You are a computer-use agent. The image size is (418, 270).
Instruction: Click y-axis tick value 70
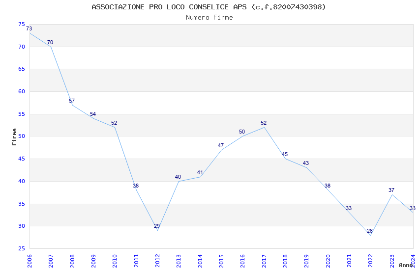22,47
